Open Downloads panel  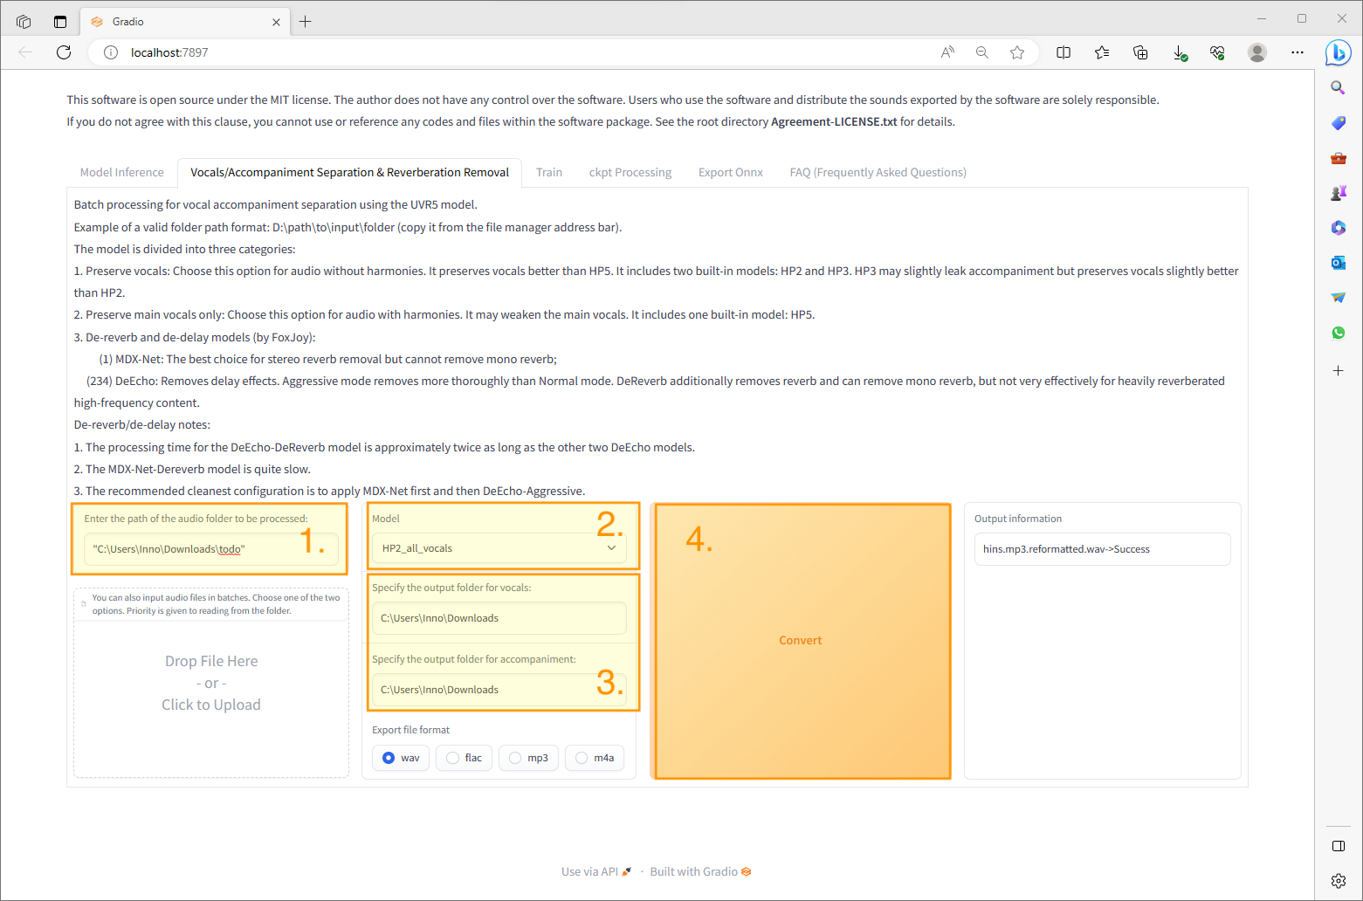coord(1180,53)
